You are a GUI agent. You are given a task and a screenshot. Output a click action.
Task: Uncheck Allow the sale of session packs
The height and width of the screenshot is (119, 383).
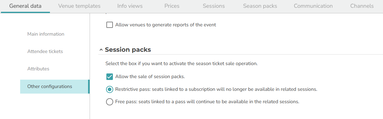pos(109,77)
